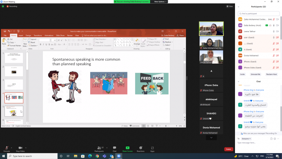The image size is (282, 159).
Task: Click the Chat icon in Zoom toolbar
Action: (115, 148)
